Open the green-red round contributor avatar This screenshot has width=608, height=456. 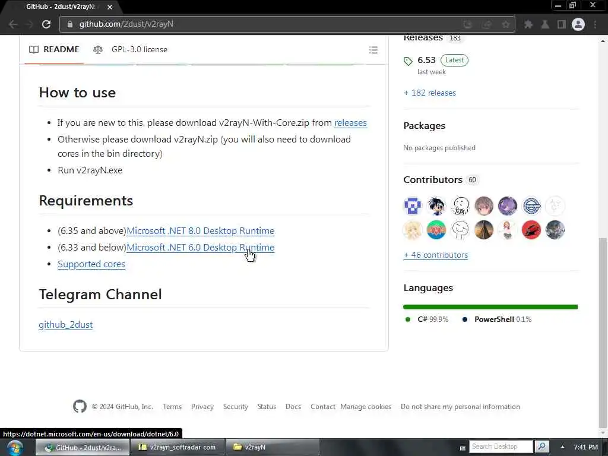pyautogui.click(x=436, y=230)
